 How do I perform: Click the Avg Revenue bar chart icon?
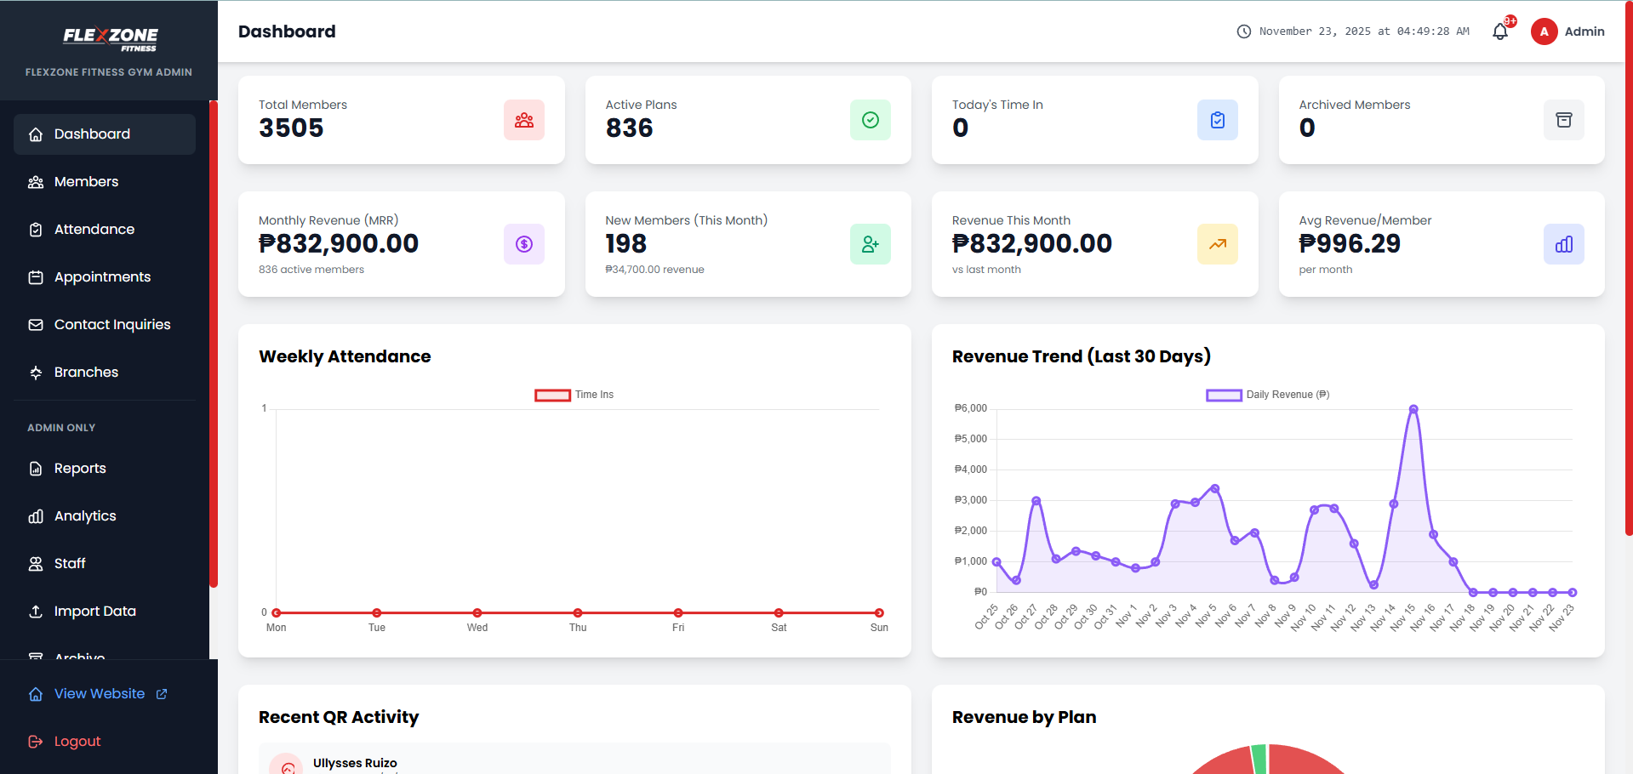coord(1563,244)
